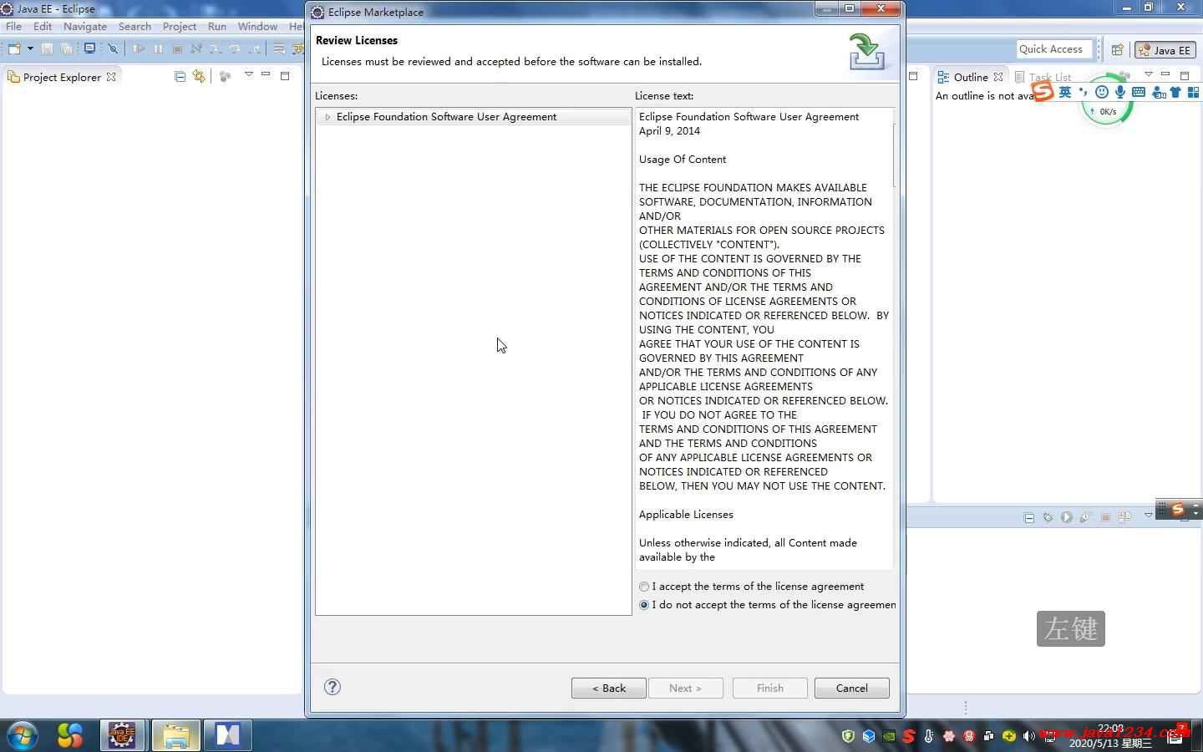Click the New wizard toolbar icon
This screenshot has height=752, width=1203.
tap(14, 48)
